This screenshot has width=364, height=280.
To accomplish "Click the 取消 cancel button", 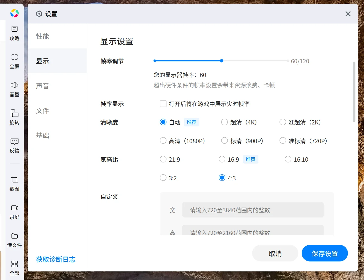I will point(275,253).
